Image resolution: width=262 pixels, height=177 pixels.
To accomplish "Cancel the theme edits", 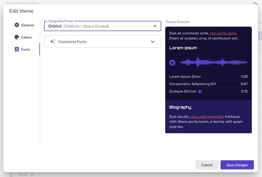I will pos(207,165).
